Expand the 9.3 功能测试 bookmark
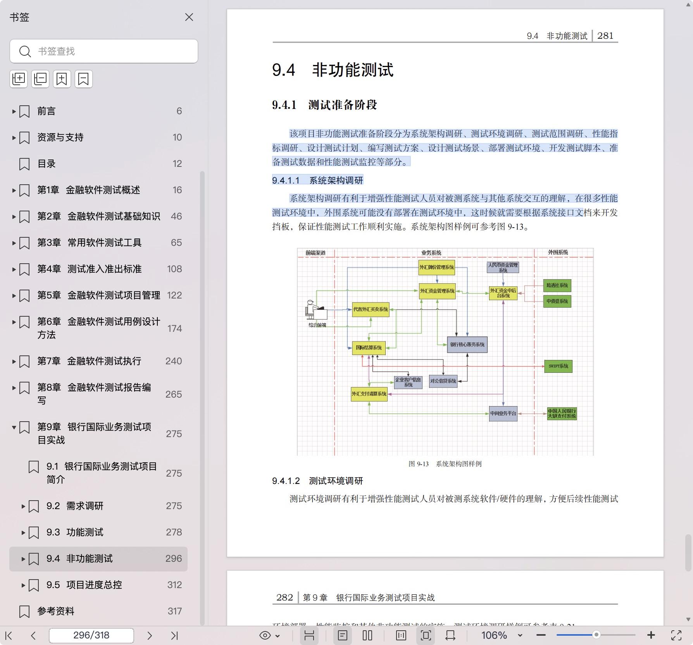The image size is (693, 645). click(x=23, y=533)
